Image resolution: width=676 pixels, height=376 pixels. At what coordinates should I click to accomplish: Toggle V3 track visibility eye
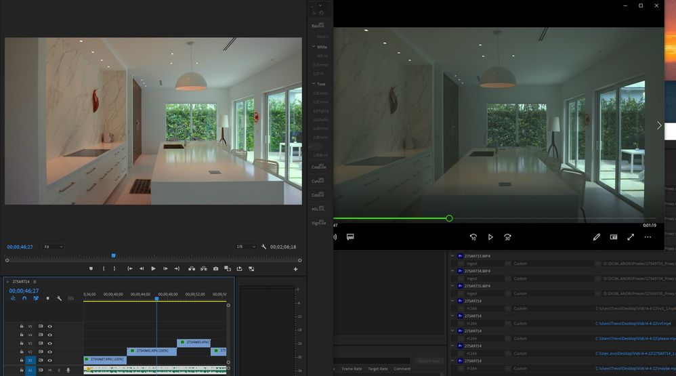click(x=49, y=343)
